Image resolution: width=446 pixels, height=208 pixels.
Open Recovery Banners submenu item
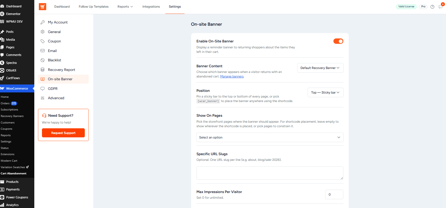tap(12, 116)
